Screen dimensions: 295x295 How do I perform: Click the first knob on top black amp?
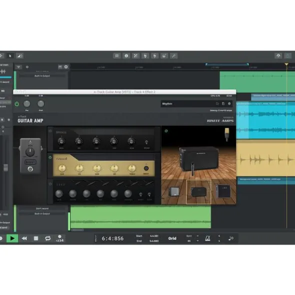coord(61,141)
